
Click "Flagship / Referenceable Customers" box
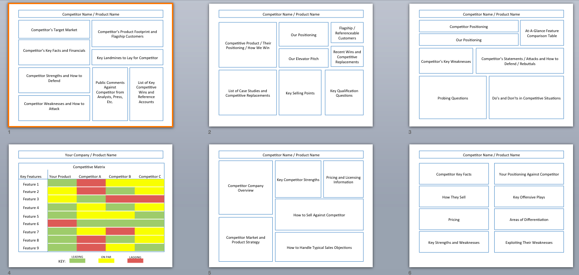coord(347,33)
